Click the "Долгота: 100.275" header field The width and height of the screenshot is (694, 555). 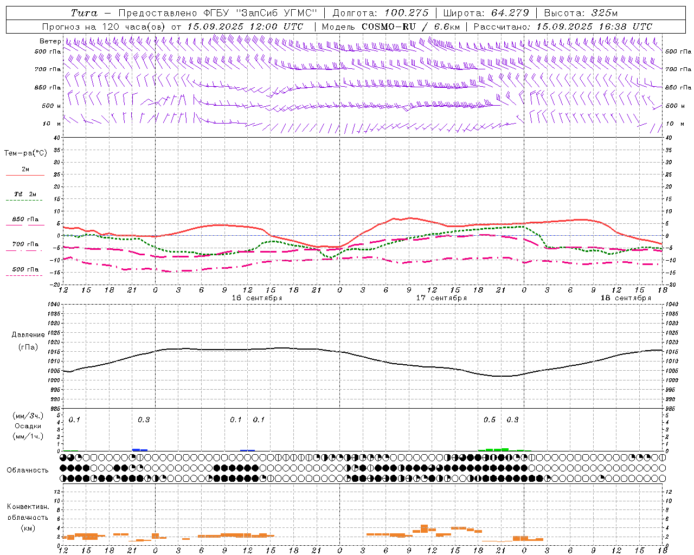click(380, 13)
